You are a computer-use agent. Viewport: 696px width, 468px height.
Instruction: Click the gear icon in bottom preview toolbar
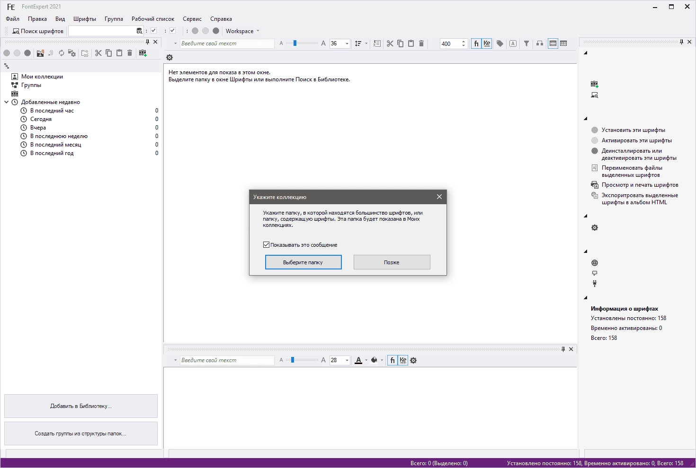[413, 360]
